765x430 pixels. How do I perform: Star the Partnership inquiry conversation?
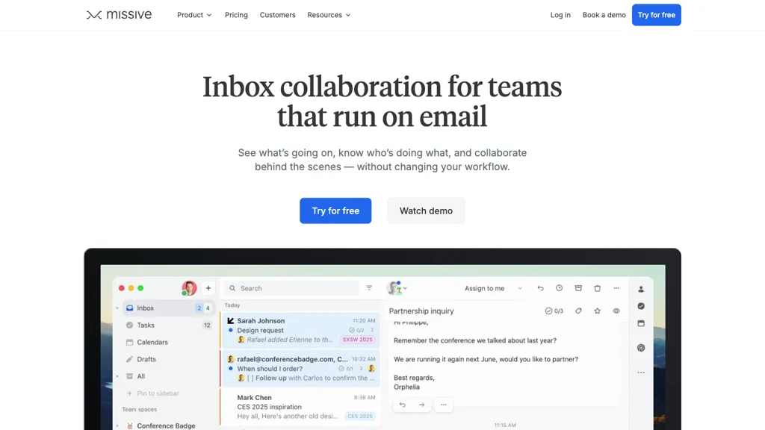[597, 311]
